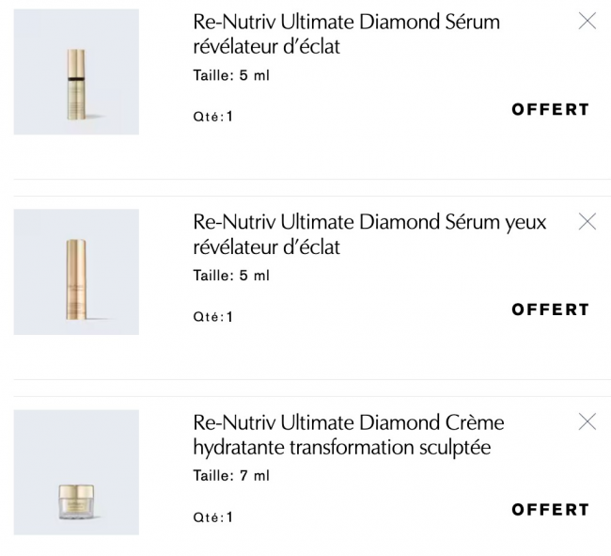This screenshot has width=611, height=556.
Task: Remove Crème hydratante transformation sculptée item
Action: click(x=587, y=422)
